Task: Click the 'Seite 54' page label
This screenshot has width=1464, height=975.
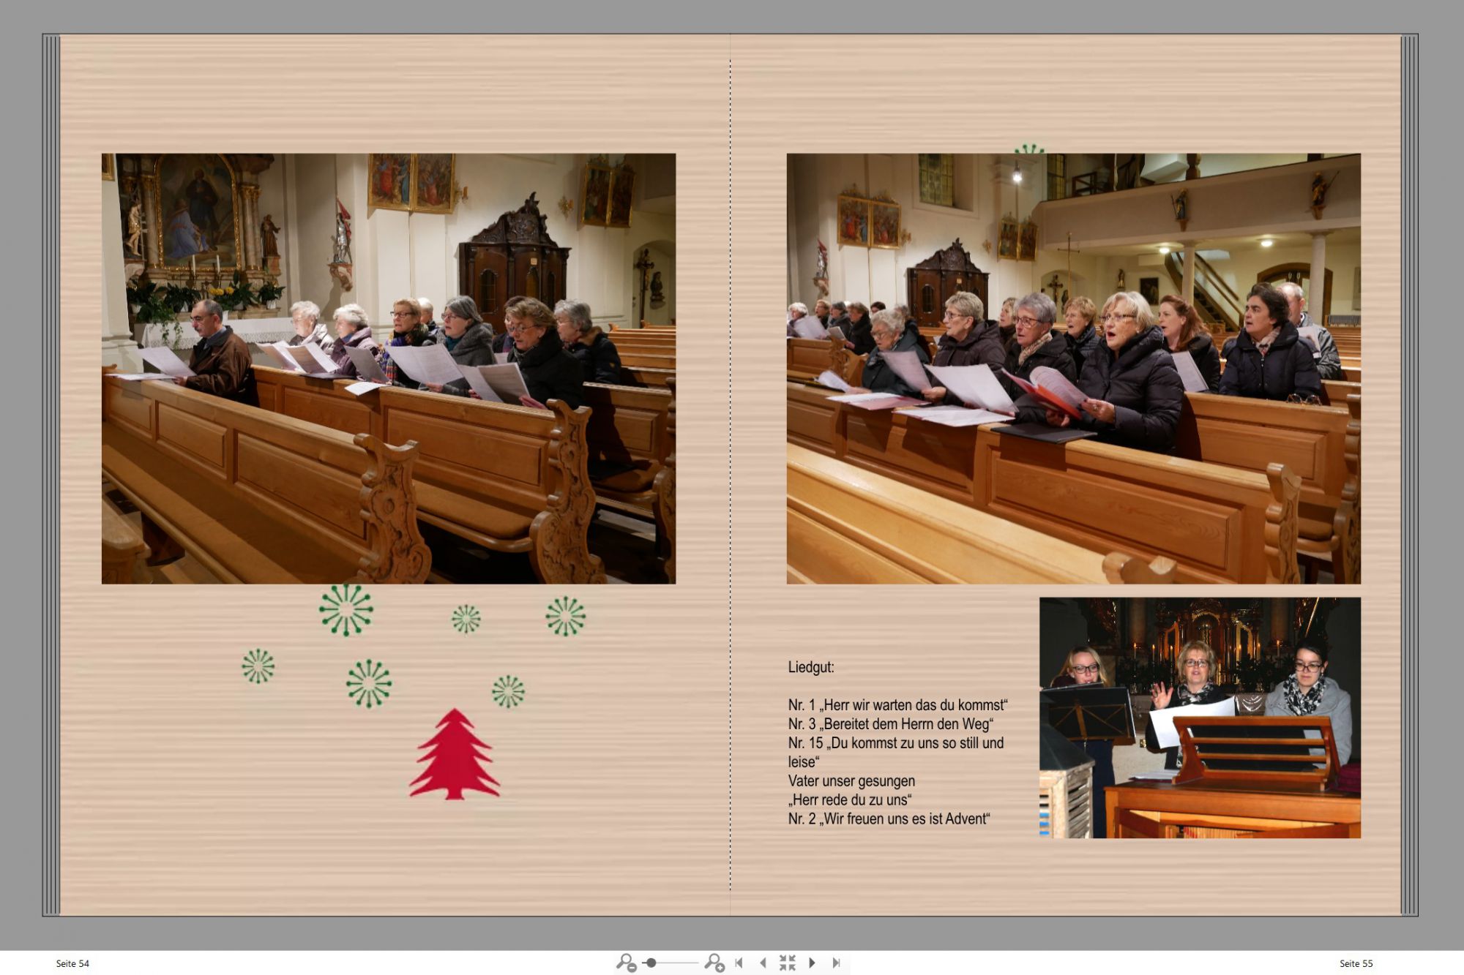Action: coord(72,963)
